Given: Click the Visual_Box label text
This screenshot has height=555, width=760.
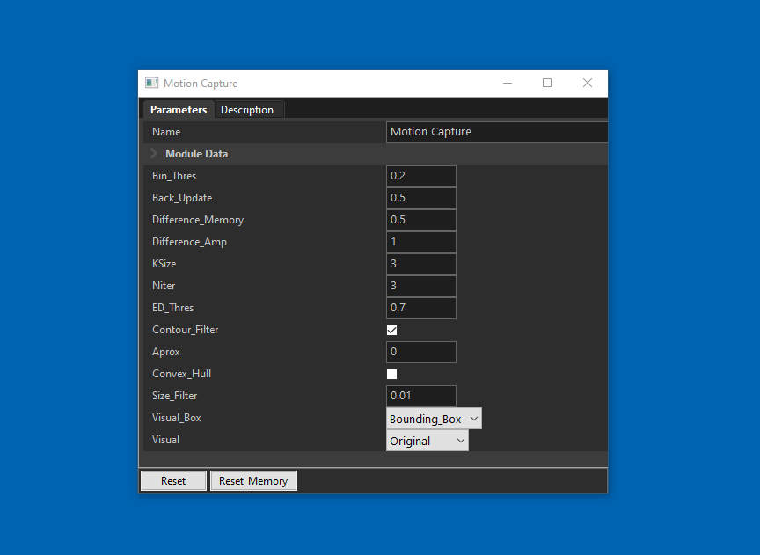Looking at the screenshot, I should click(x=177, y=418).
